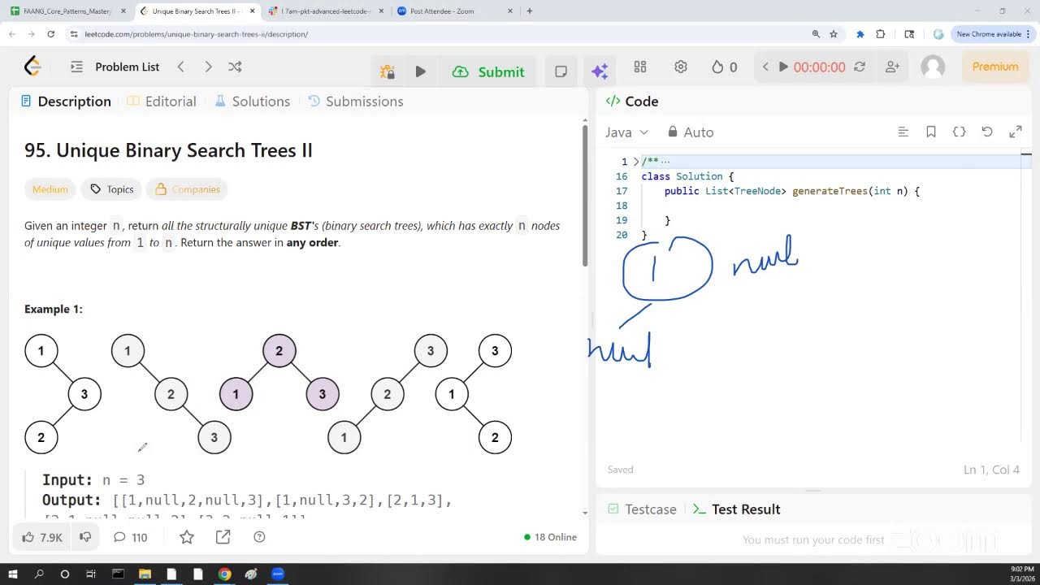Submit the solution
The width and height of the screenshot is (1040, 585).
click(x=488, y=71)
